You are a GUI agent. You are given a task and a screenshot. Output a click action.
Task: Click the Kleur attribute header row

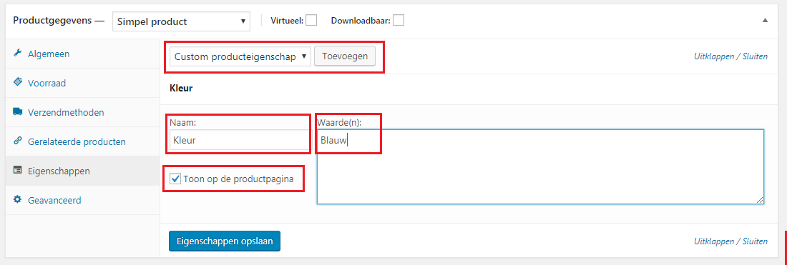(467, 89)
